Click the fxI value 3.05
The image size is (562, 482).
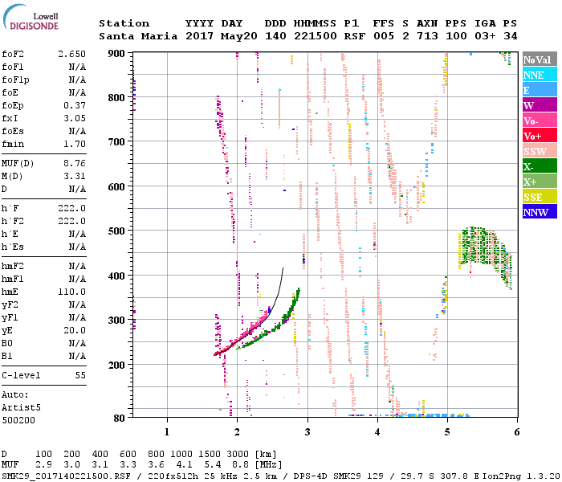[75, 118]
